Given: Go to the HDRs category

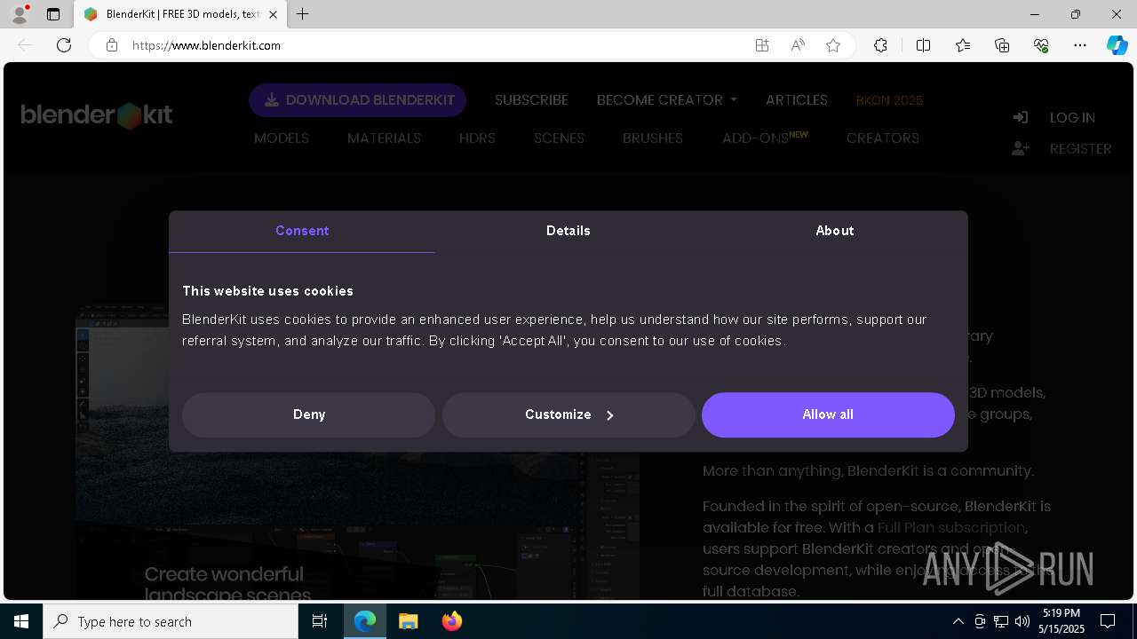Looking at the screenshot, I should 477,138.
